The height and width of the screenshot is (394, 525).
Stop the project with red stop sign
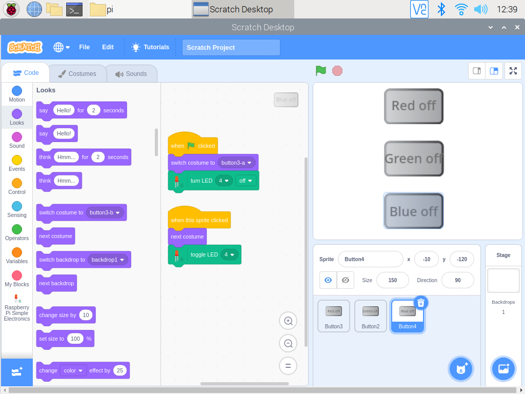click(337, 71)
